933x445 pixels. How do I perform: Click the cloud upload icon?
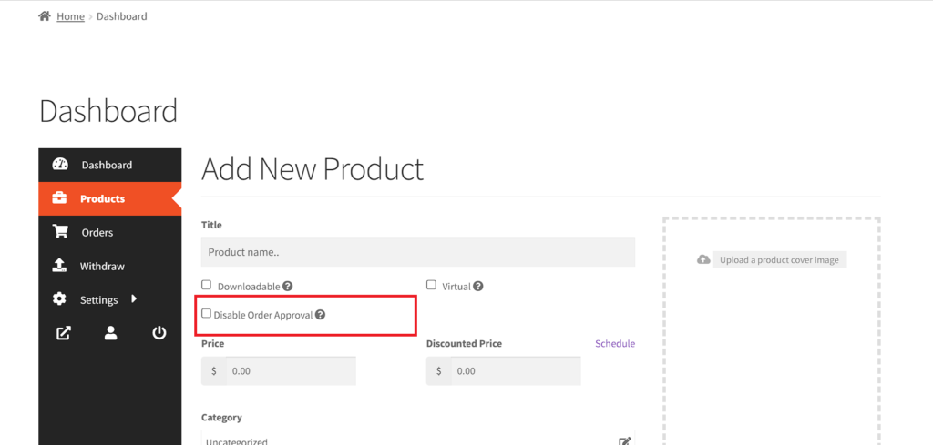click(x=703, y=259)
